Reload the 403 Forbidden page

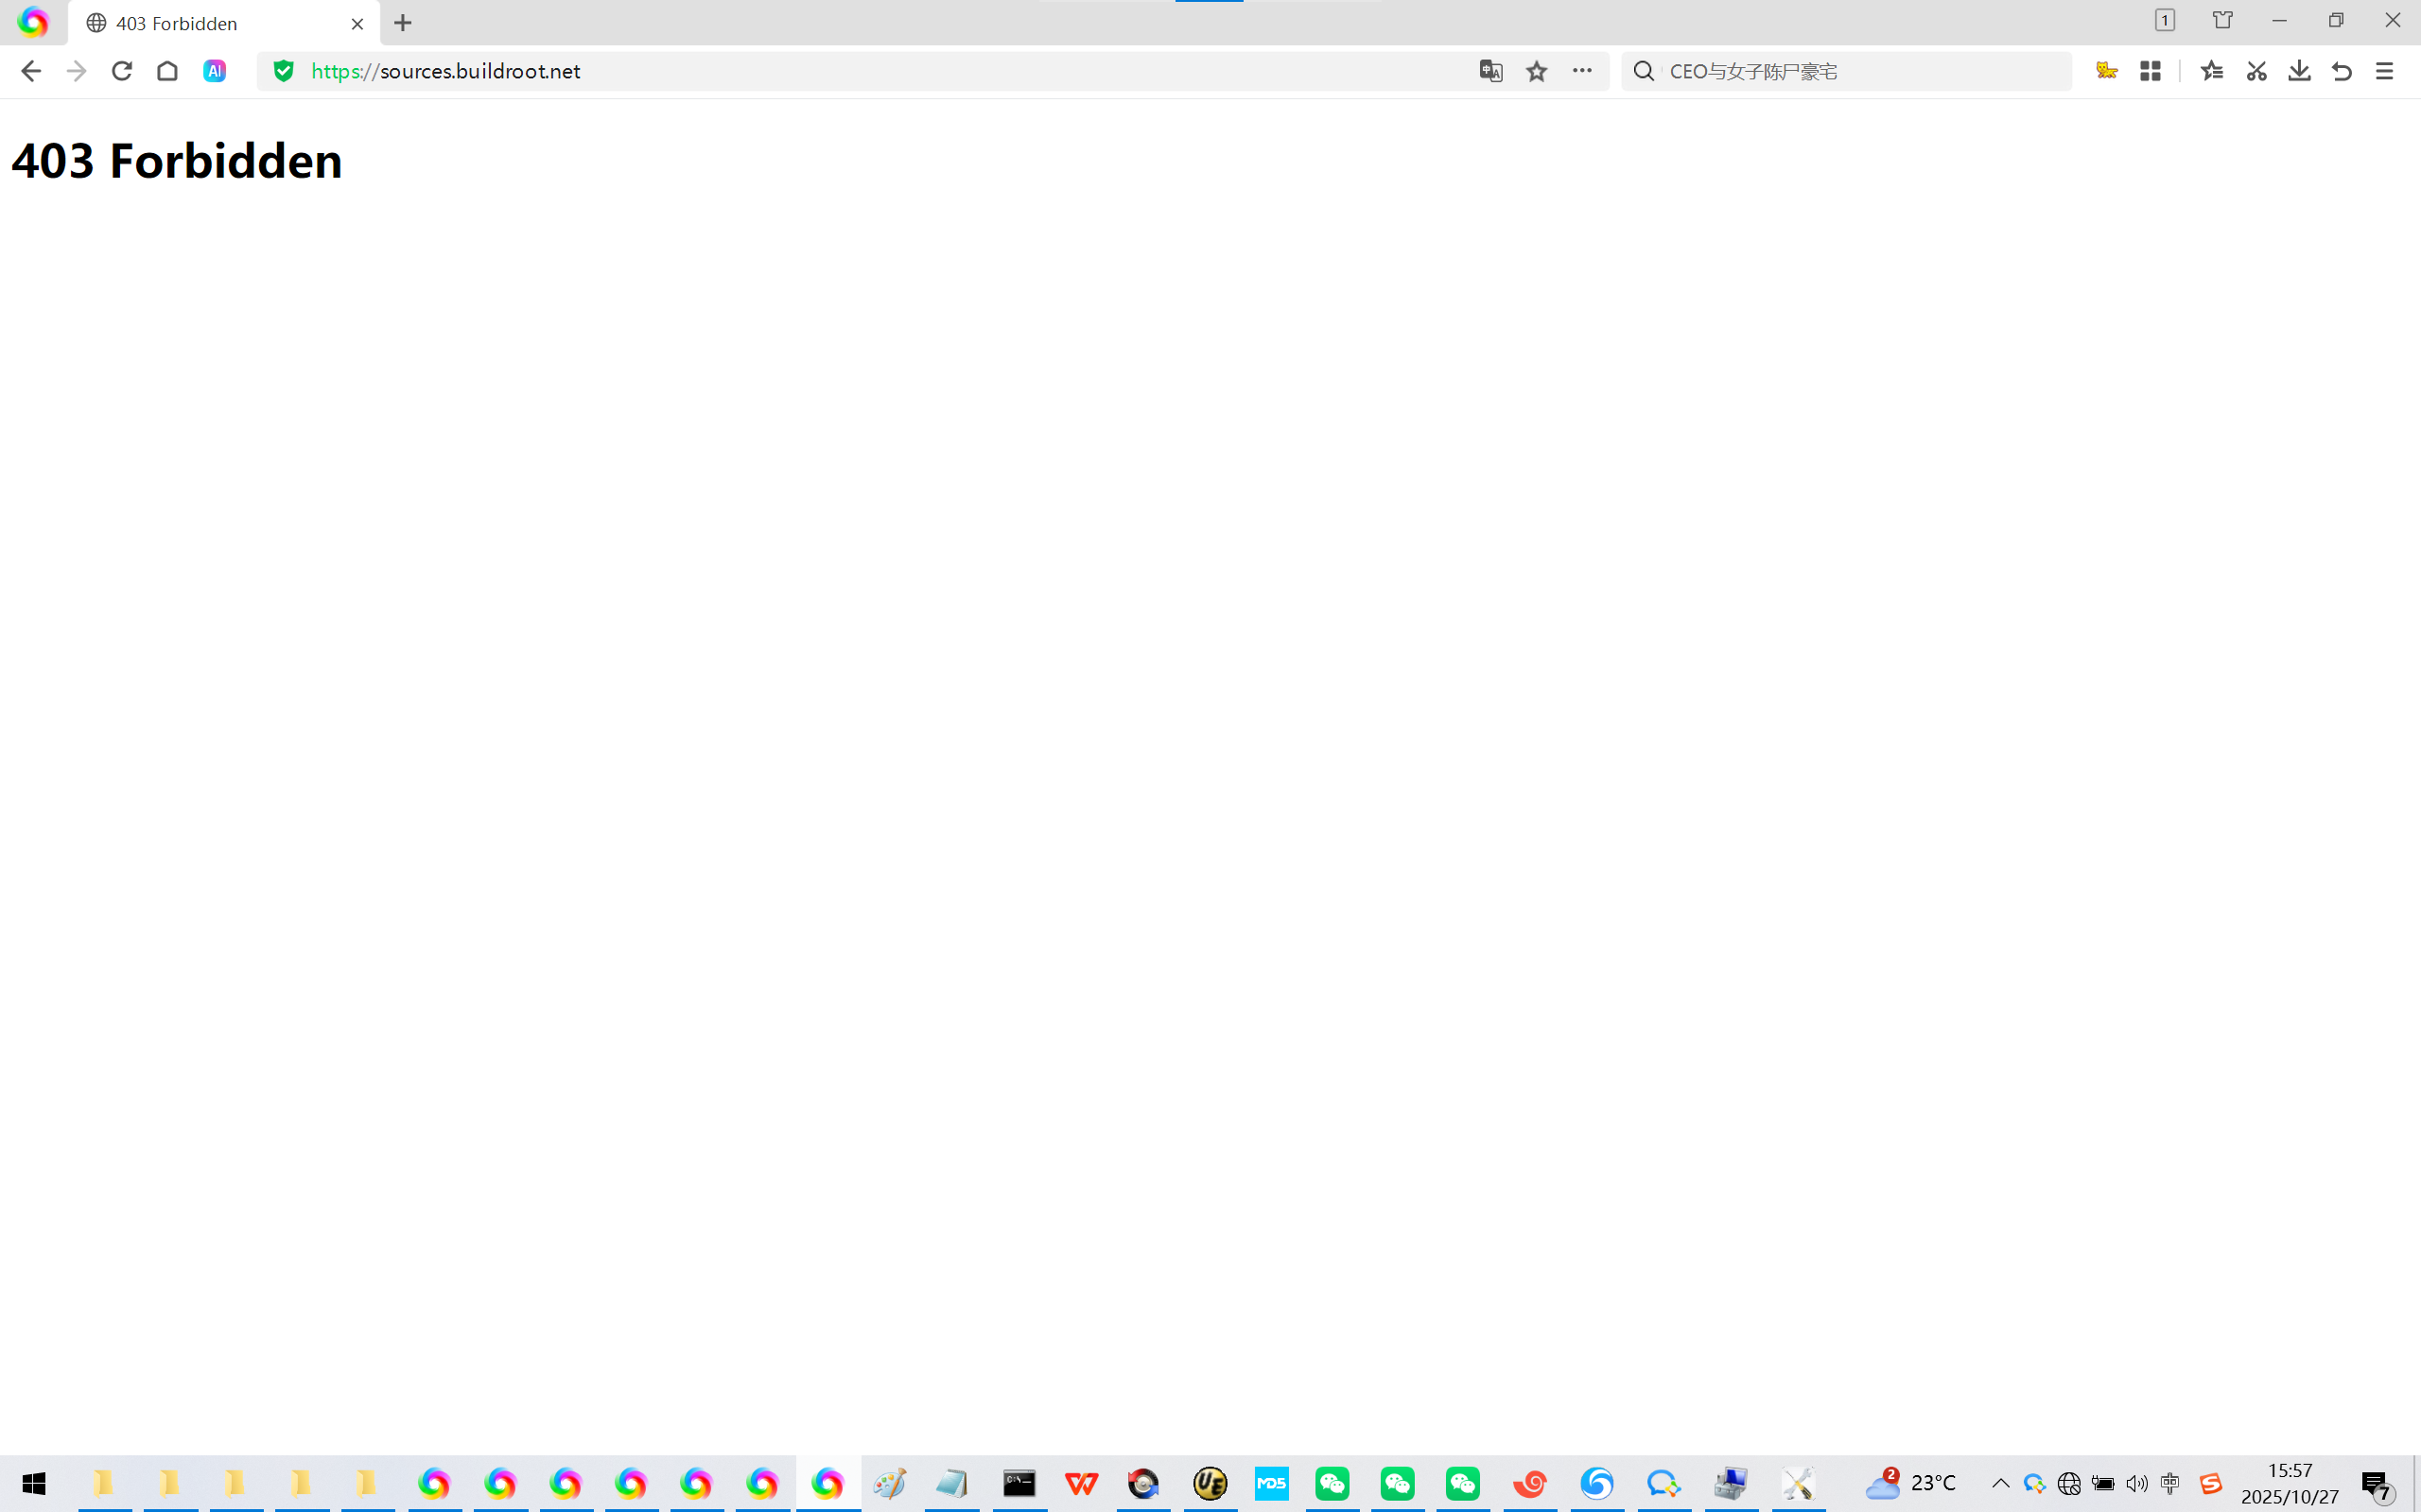coord(122,71)
